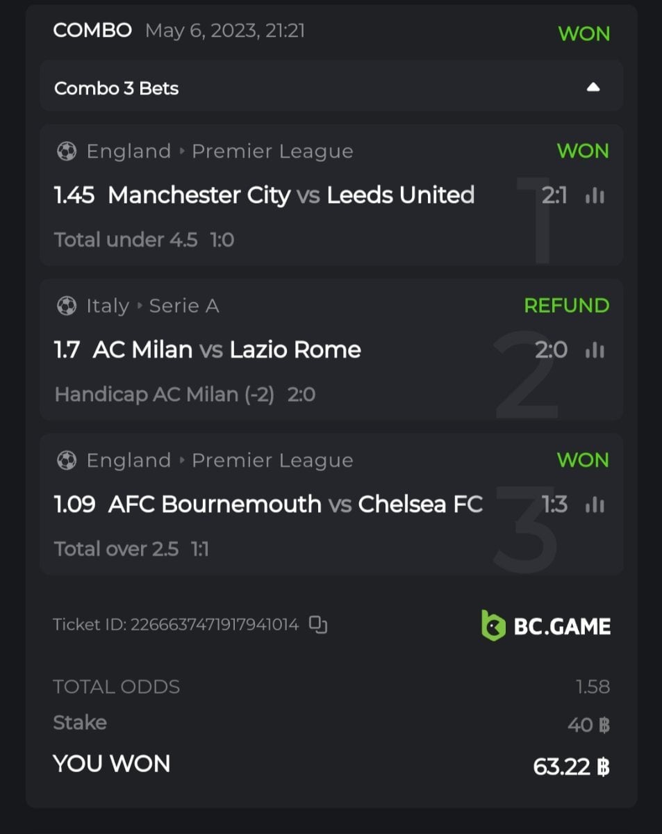Click soccer ball icon beside Italy Serie A
The width and height of the screenshot is (662, 834).
point(67,306)
